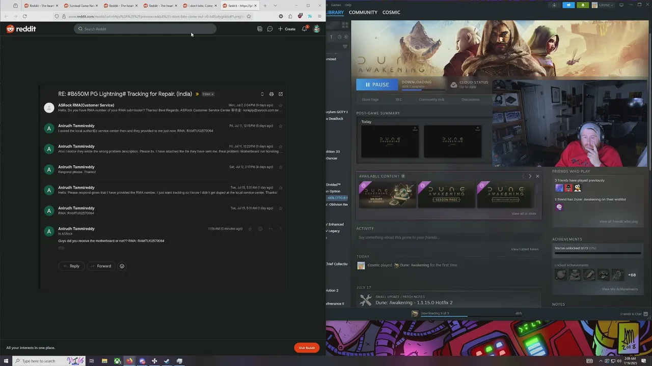Click the download progress bar under DOWNLOADING
This screenshot has height=366, width=652.
[423, 89]
